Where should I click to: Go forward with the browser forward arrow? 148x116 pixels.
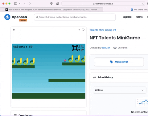(30, 4)
